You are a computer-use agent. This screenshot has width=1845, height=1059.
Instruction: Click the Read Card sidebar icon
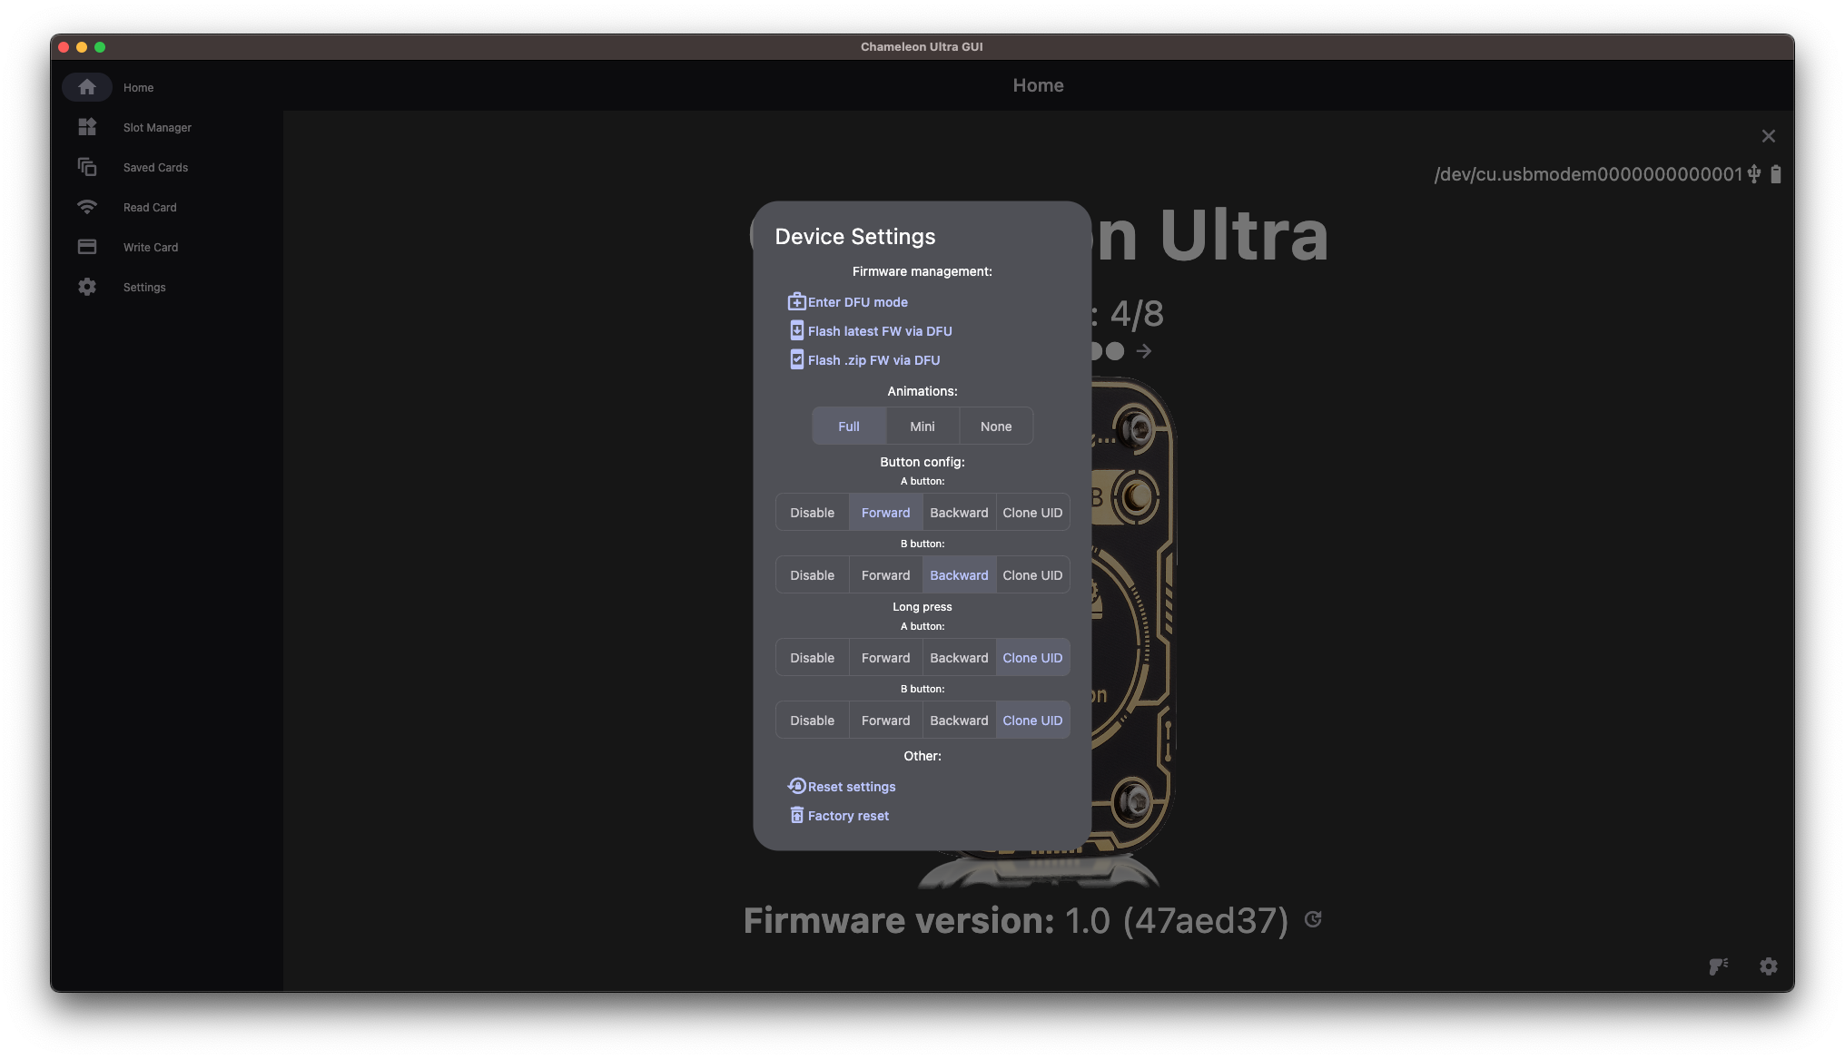click(86, 207)
